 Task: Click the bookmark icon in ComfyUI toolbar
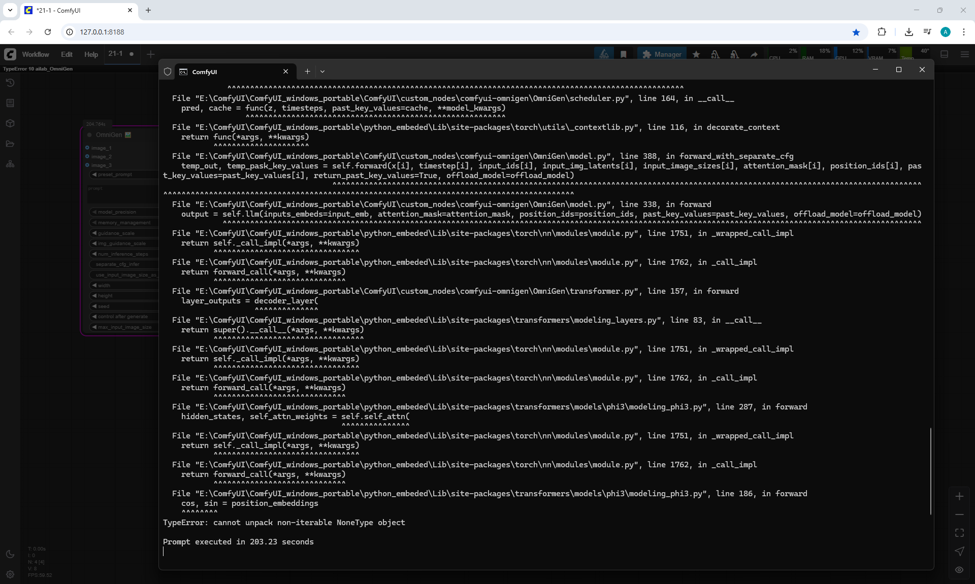[624, 54]
